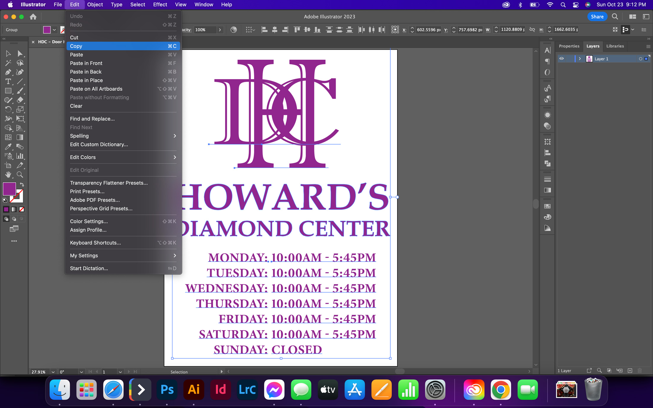
Task: Click the X position input field
Action: tap(428, 30)
